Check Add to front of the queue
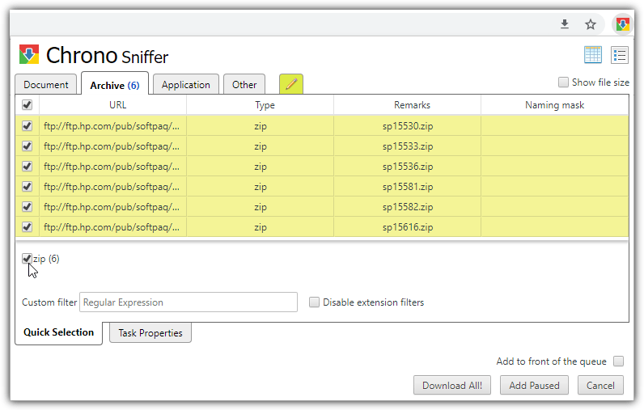 point(619,361)
